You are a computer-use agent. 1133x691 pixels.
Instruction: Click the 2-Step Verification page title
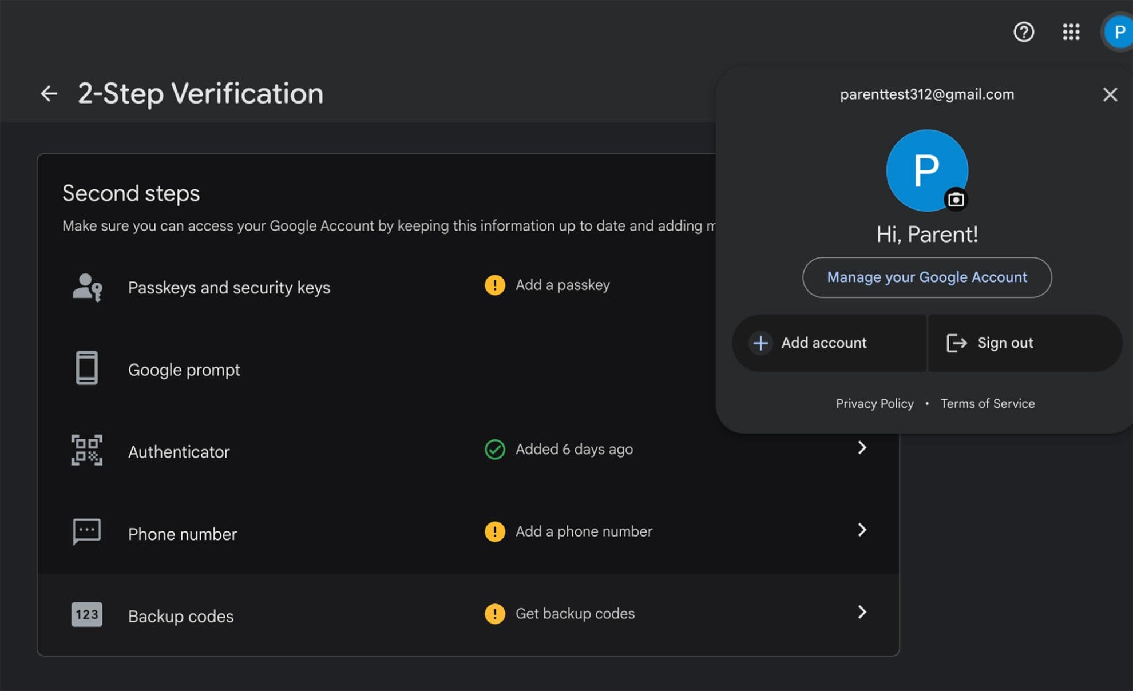pyautogui.click(x=200, y=94)
